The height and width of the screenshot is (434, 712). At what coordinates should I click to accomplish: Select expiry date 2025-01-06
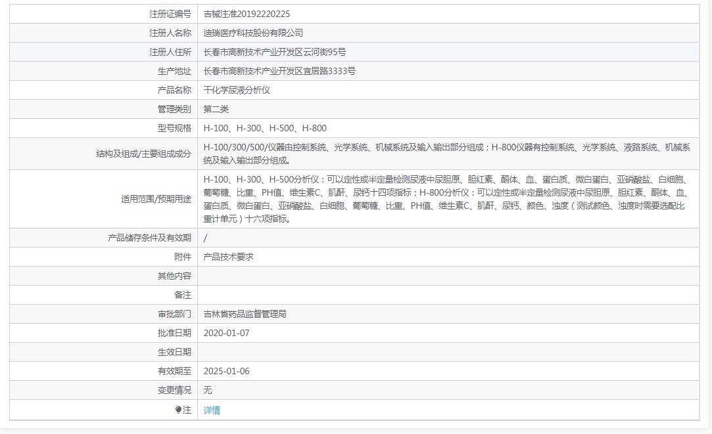point(226,372)
